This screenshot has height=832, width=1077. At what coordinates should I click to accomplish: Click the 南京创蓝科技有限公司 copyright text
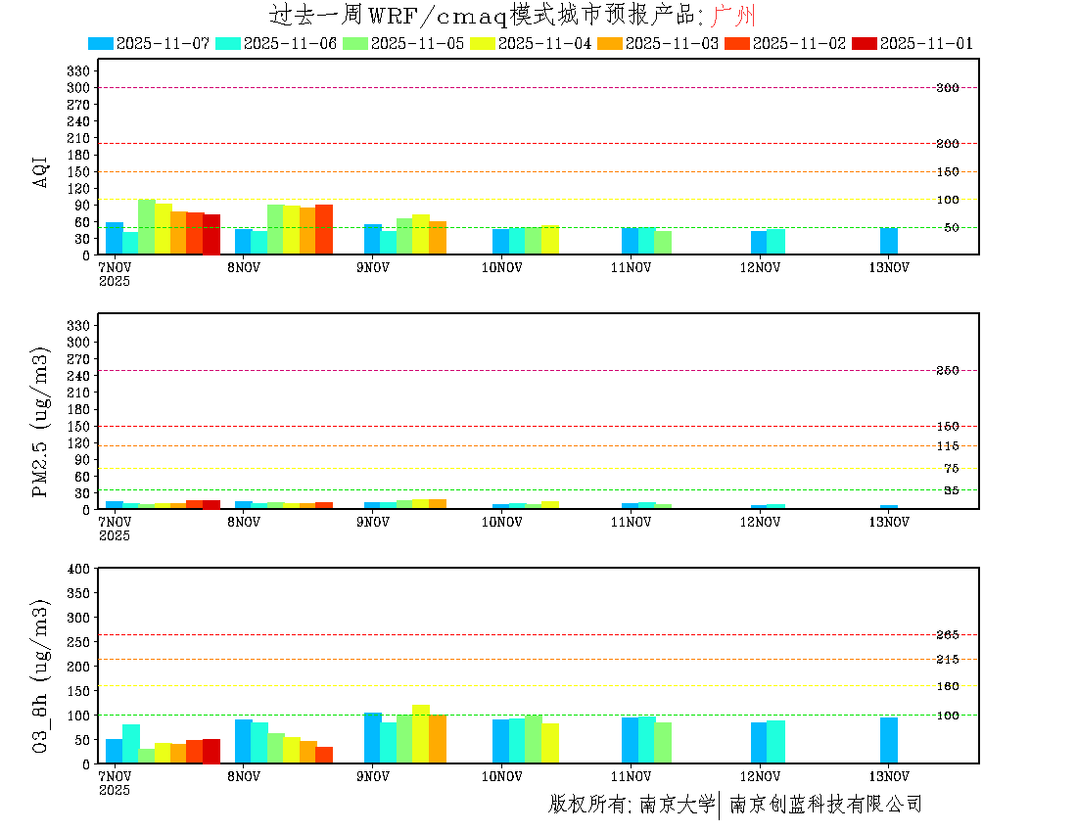click(825, 805)
